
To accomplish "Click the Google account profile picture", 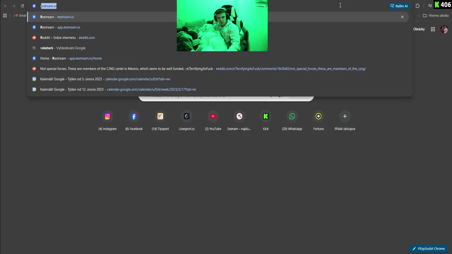I will tap(444, 29).
